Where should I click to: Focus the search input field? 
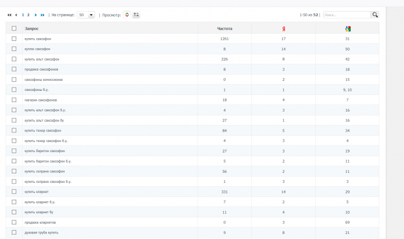coord(347,15)
